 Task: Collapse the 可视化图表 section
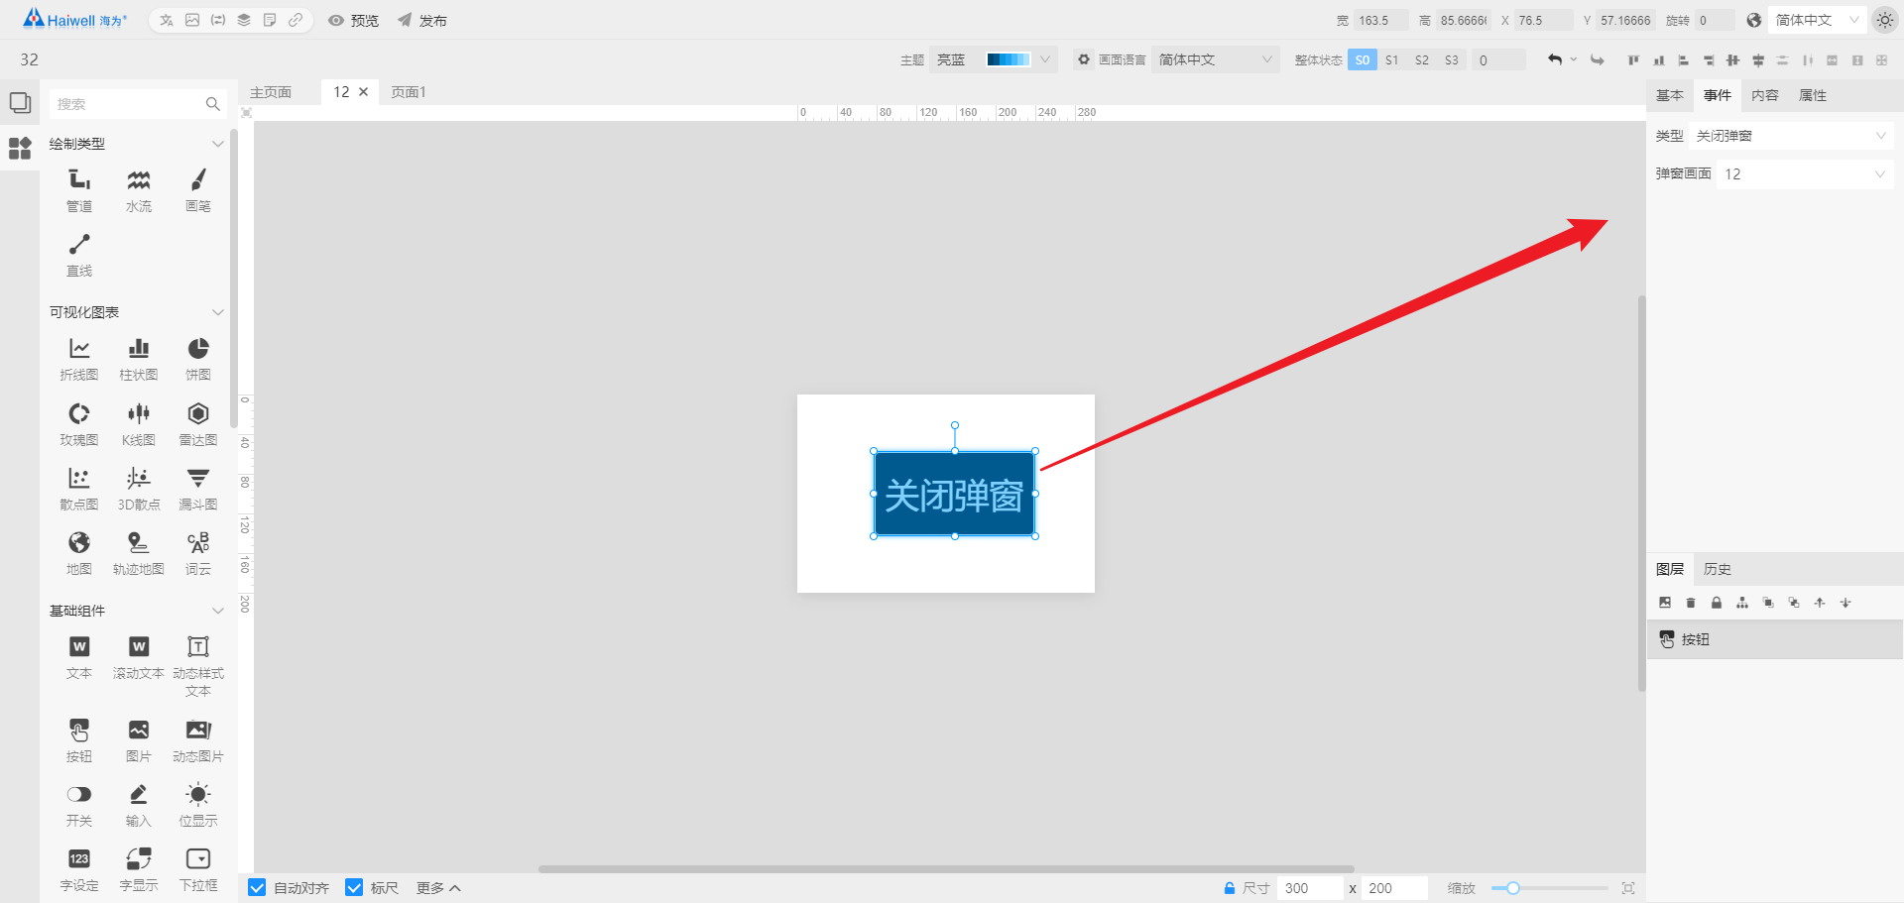pos(218,312)
